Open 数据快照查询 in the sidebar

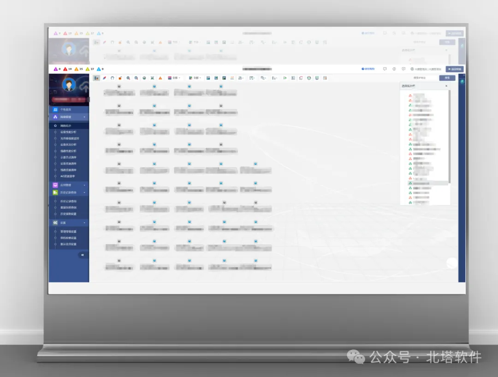(68, 208)
